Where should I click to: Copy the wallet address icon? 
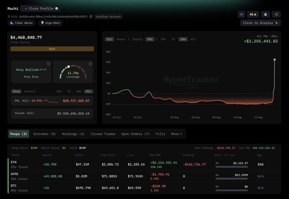point(91,17)
